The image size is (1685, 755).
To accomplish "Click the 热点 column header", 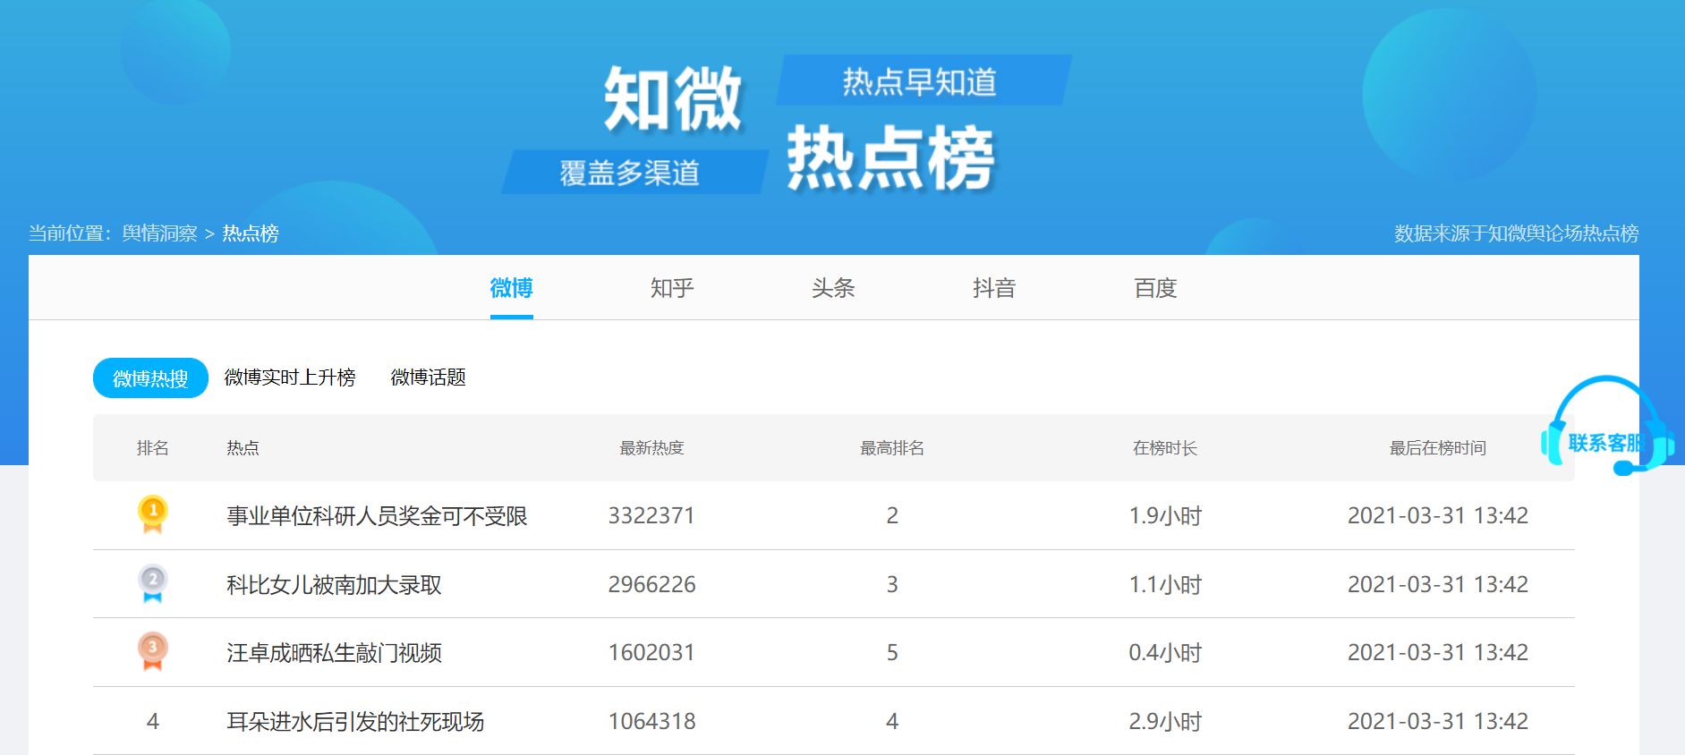I will (x=243, y=448).
